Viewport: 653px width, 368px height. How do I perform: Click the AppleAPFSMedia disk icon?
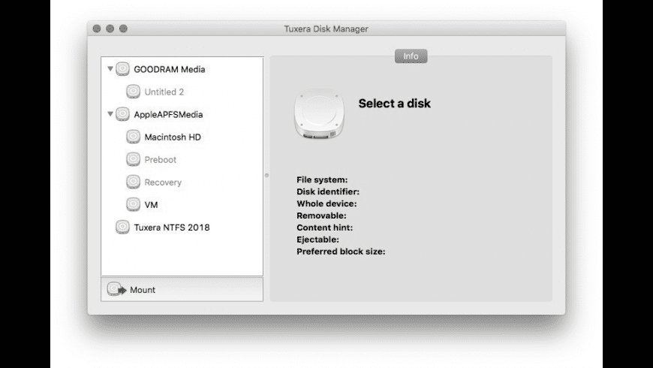[x=122, y=114]
